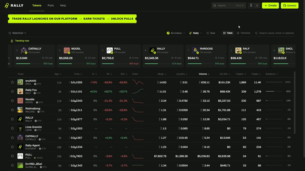
Task: Open the Size options menu
Action: [211, 33]
